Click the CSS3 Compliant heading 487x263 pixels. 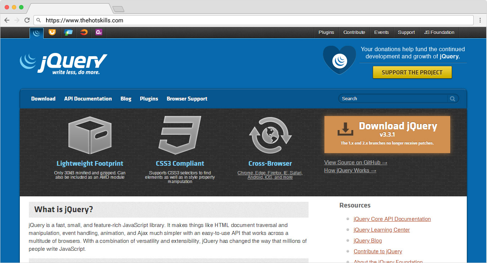180,164
